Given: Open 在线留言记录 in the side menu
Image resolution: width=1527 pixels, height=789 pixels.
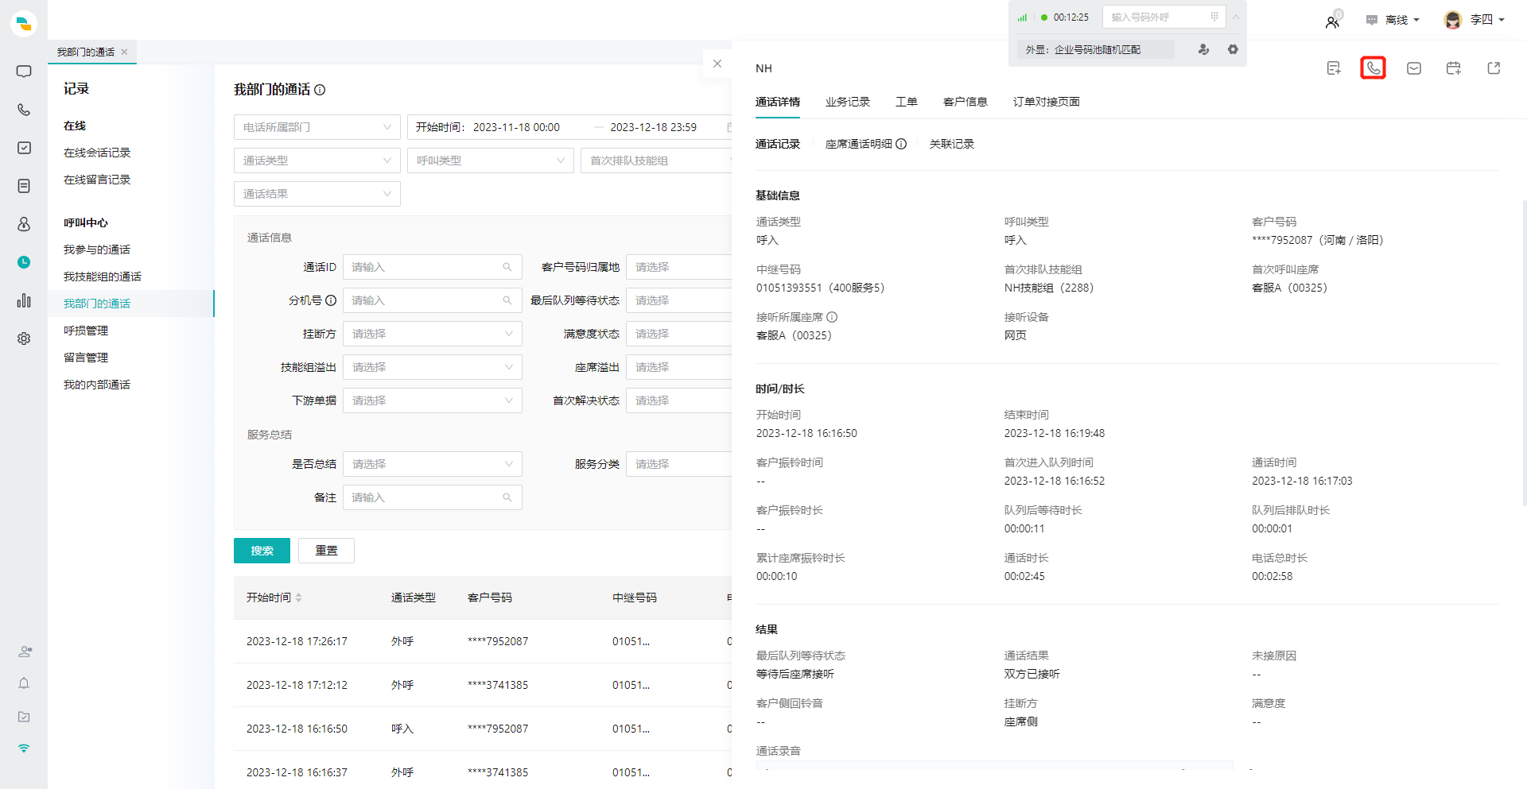Looking at the screenshot, I should [97, 180].
